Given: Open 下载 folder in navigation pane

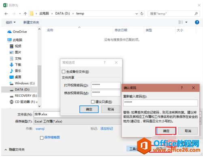Looking at the screenshot, I should [15, 65].
